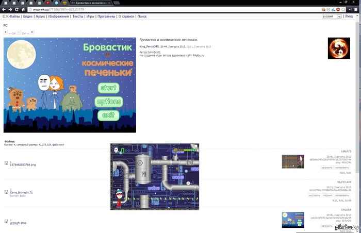361x233 pixels.
Task: Open the Изображения menu item
Action: click(58, 16)
